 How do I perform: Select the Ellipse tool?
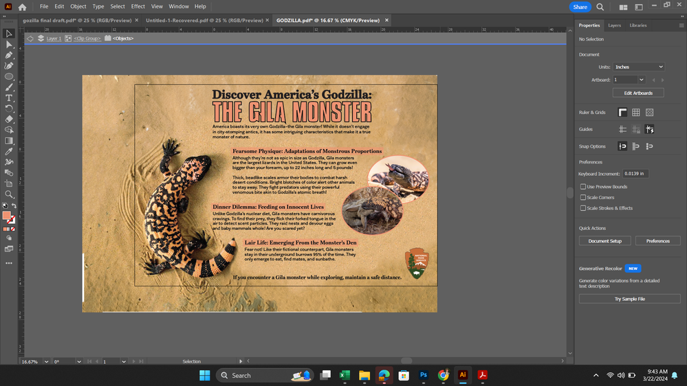point(9,77)
